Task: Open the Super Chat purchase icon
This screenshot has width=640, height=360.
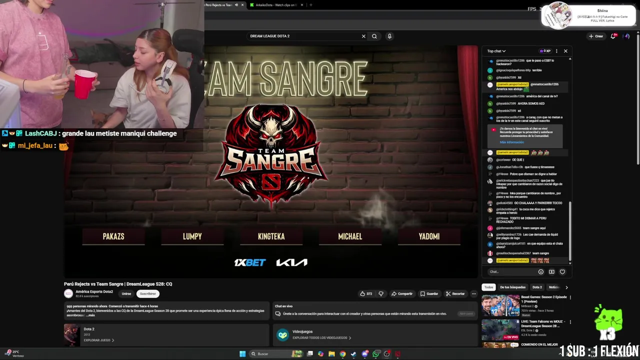Action: pos(551,271)
